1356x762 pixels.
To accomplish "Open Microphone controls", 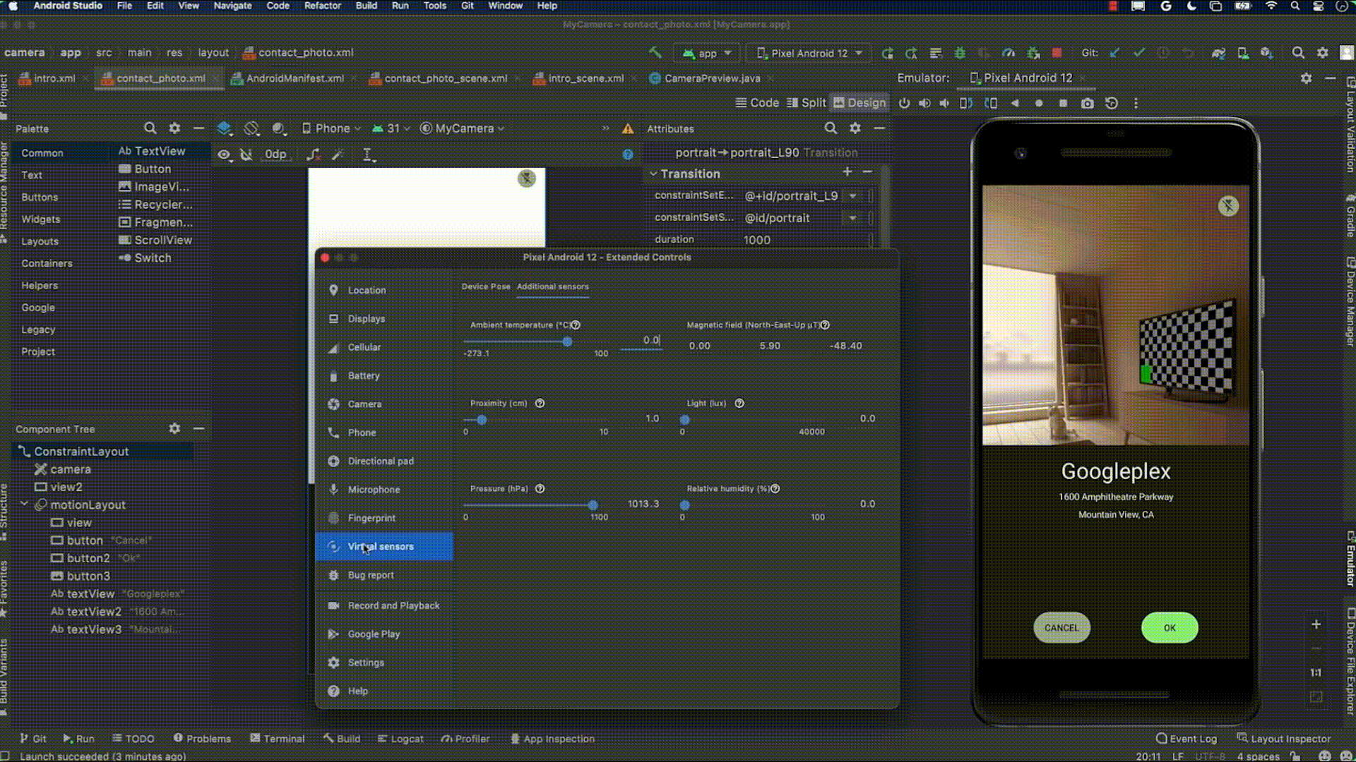I will pos(384,490).
